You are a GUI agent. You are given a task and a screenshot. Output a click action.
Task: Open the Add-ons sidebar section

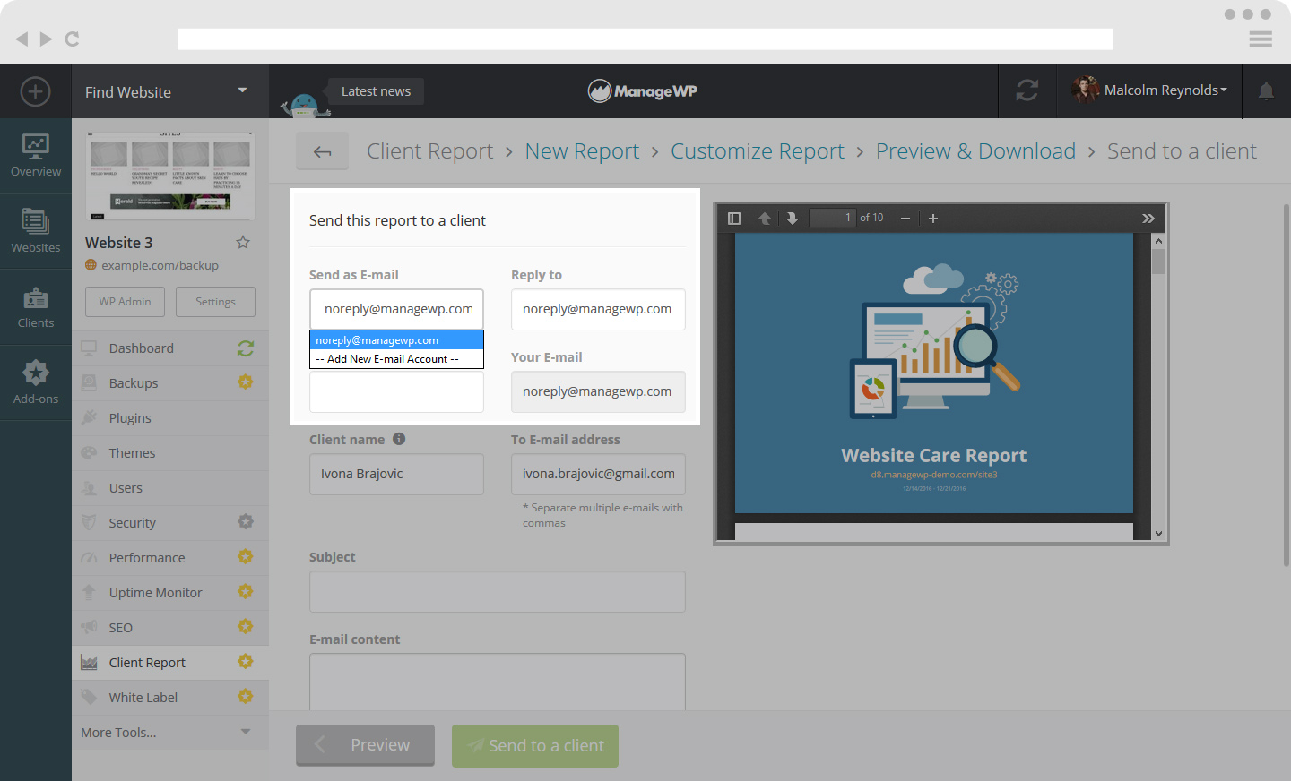[36, 382]
